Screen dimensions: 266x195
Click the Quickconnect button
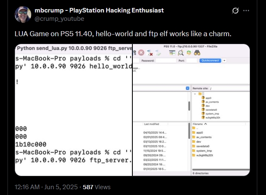[210, 60]
